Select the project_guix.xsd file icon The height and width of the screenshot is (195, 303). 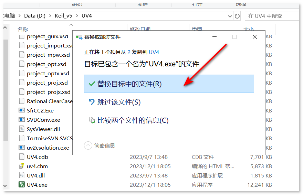tap(22, 36)
